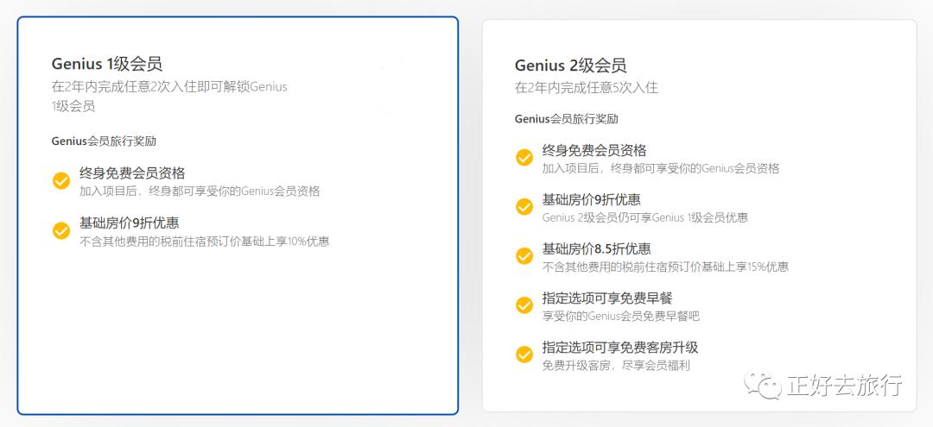Click the WeChat logo in the watermark

(x=764, y=386)
